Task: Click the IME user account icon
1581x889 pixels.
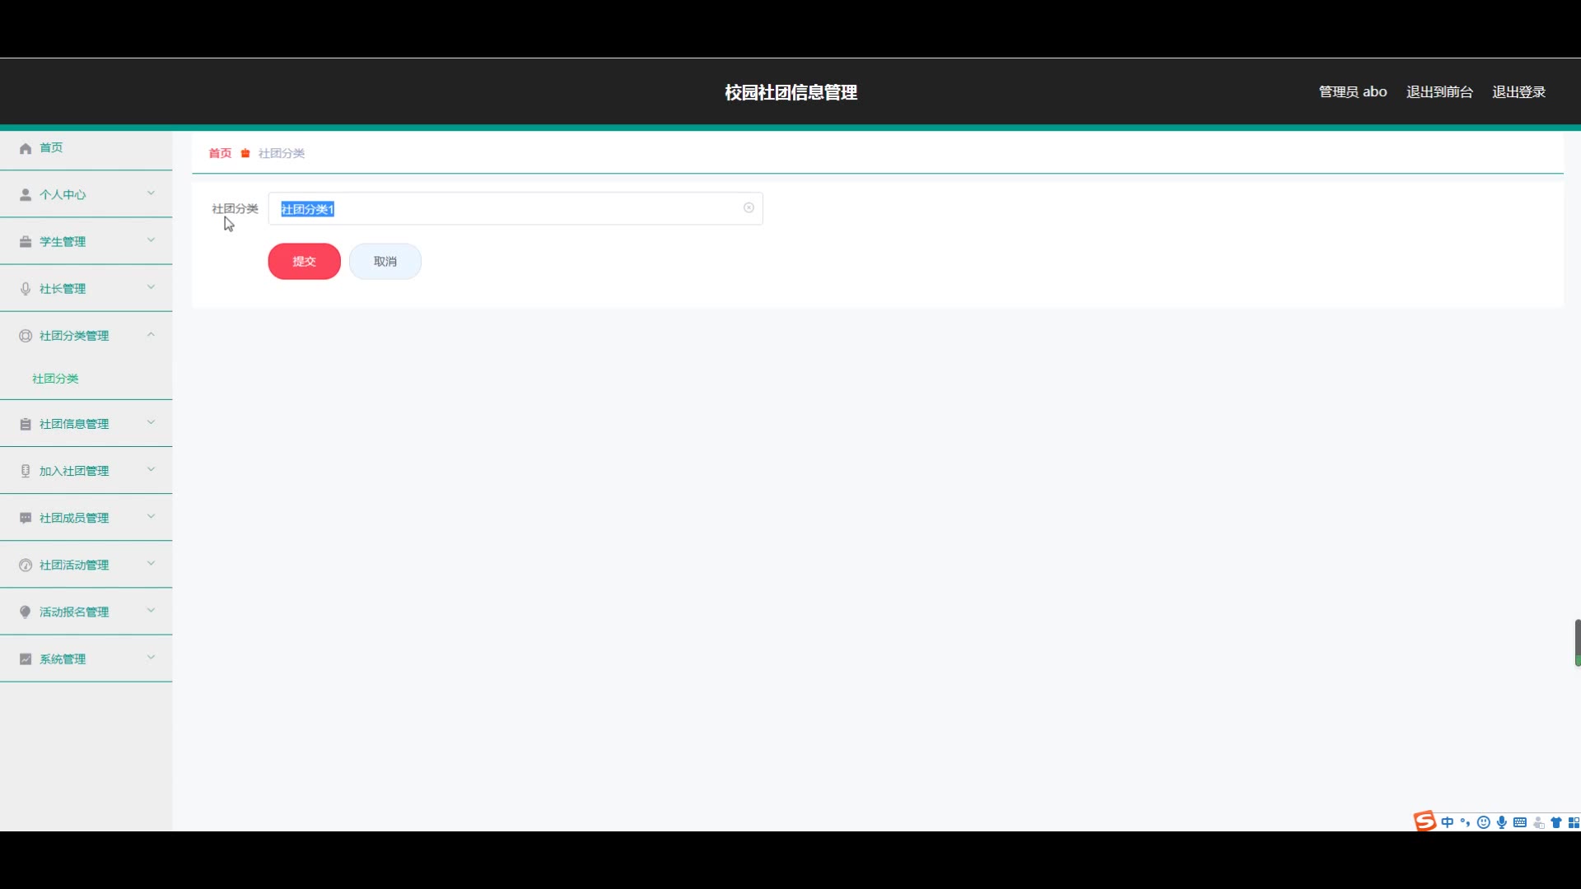Action: pyautogui.click(x=1538, y=822)
